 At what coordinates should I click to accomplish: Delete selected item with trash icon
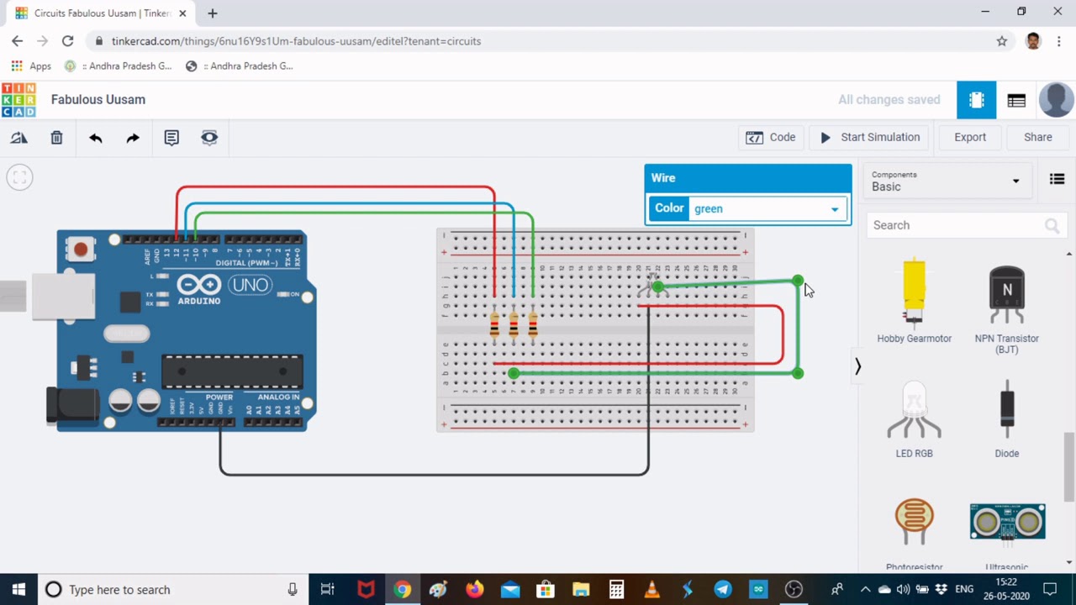pyautogui.click(x=56, y=138)
